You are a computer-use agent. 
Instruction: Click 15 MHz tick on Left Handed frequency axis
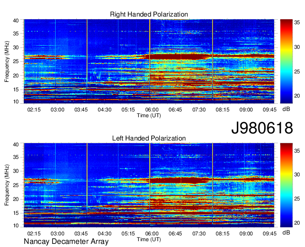[16, 213]
